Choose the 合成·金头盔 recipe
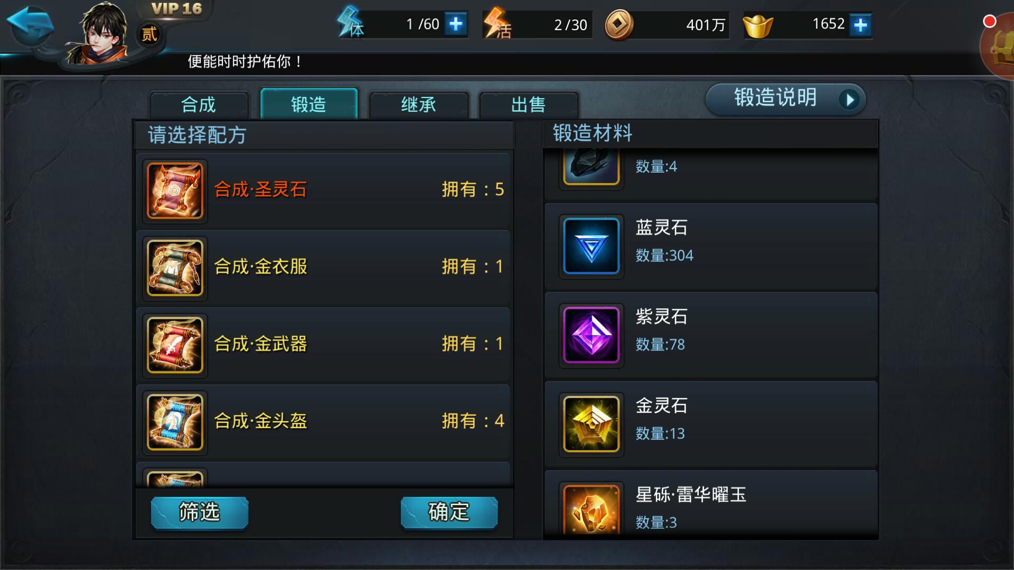Viewport: 1014px width, 570px height. click(x=323, y=421)
